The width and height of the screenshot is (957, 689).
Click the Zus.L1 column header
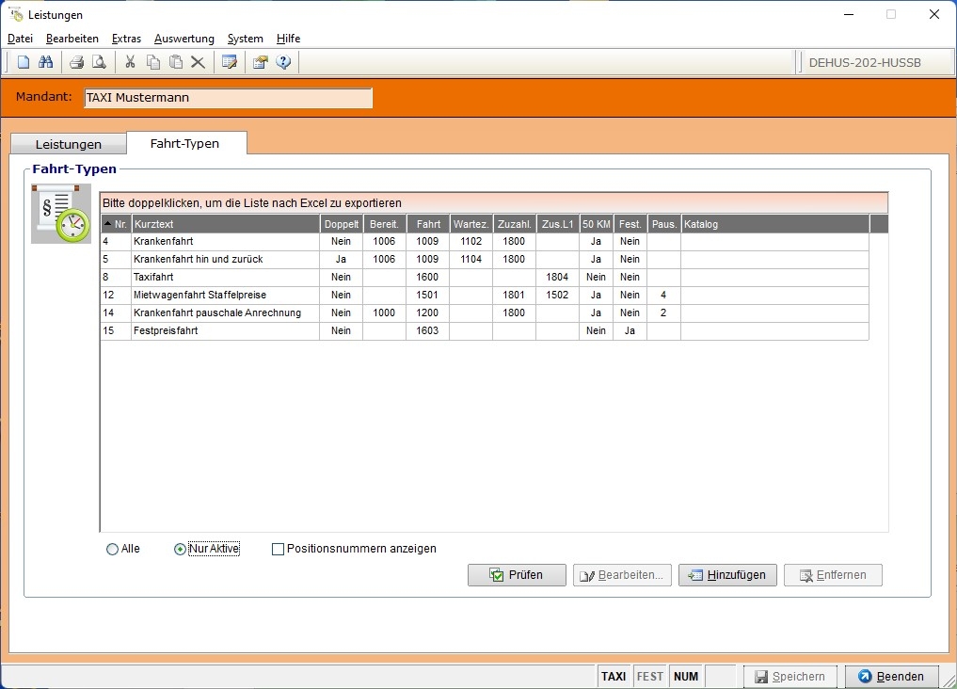tap(558, 224)
